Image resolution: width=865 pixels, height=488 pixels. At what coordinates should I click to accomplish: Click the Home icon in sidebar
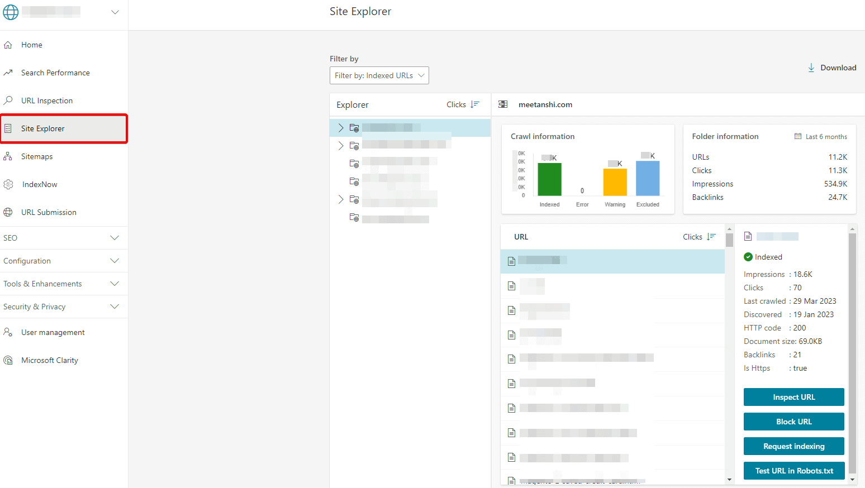pos(8,45)
